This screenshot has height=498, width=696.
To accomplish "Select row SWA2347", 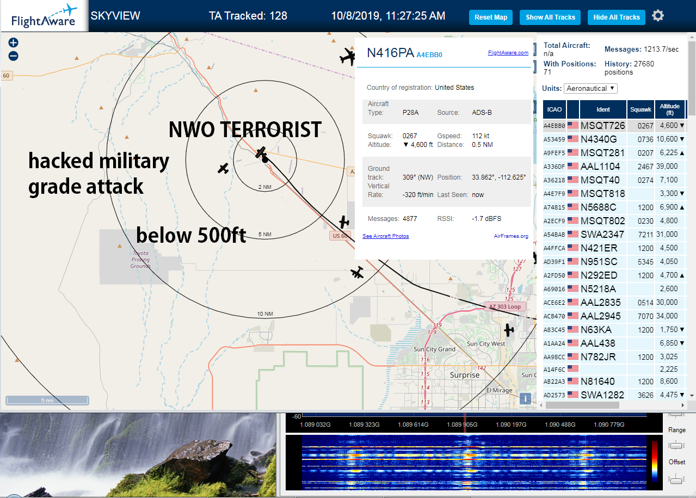I will click(614, 235).
